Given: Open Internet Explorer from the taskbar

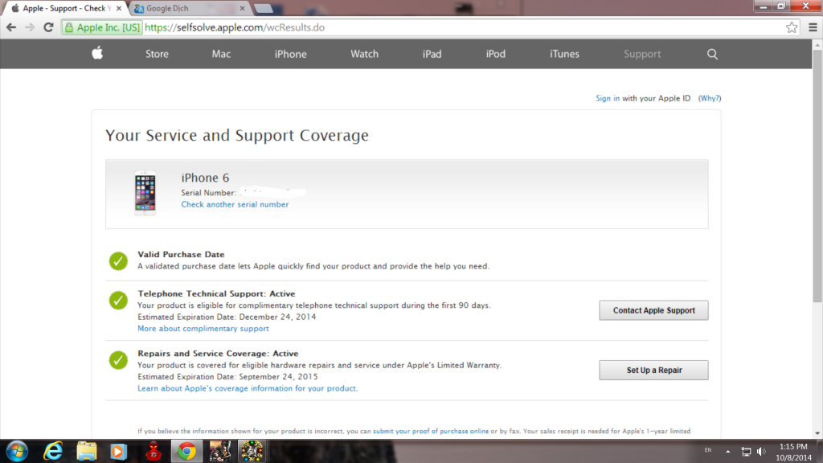Looking at the screenshot, I should pyautogui.click(x=54, y=451).
